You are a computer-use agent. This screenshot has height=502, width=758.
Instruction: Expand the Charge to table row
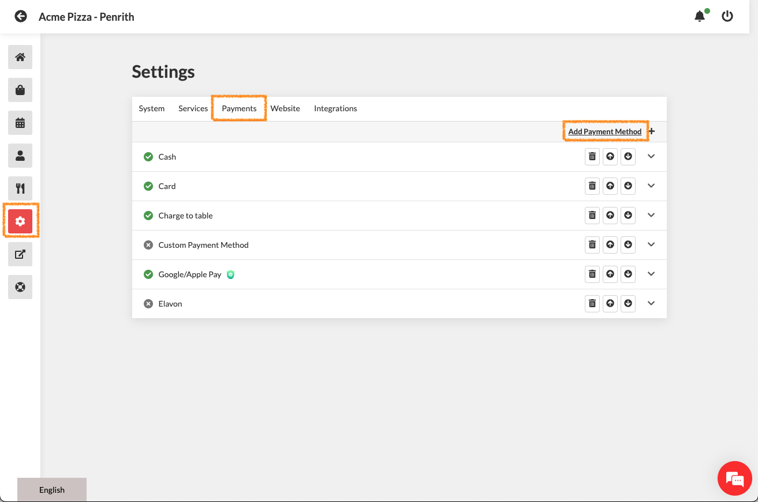tap(651, 216)
